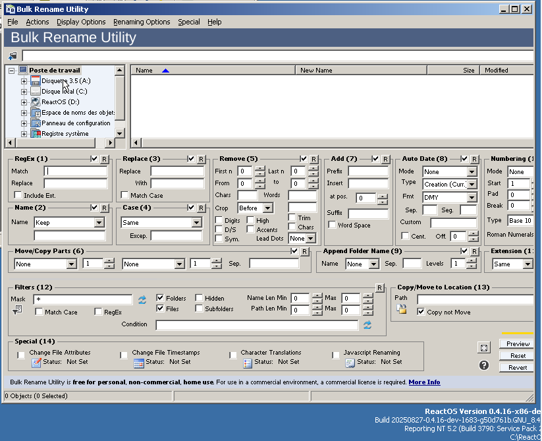Enable the Hidden filter checkbox

click(199, 298)
